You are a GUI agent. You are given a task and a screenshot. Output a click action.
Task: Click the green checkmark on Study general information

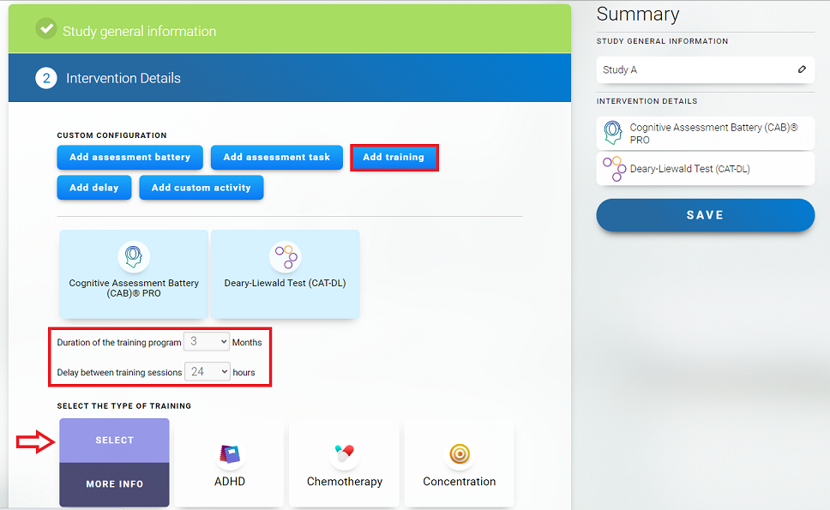point(45,29)
